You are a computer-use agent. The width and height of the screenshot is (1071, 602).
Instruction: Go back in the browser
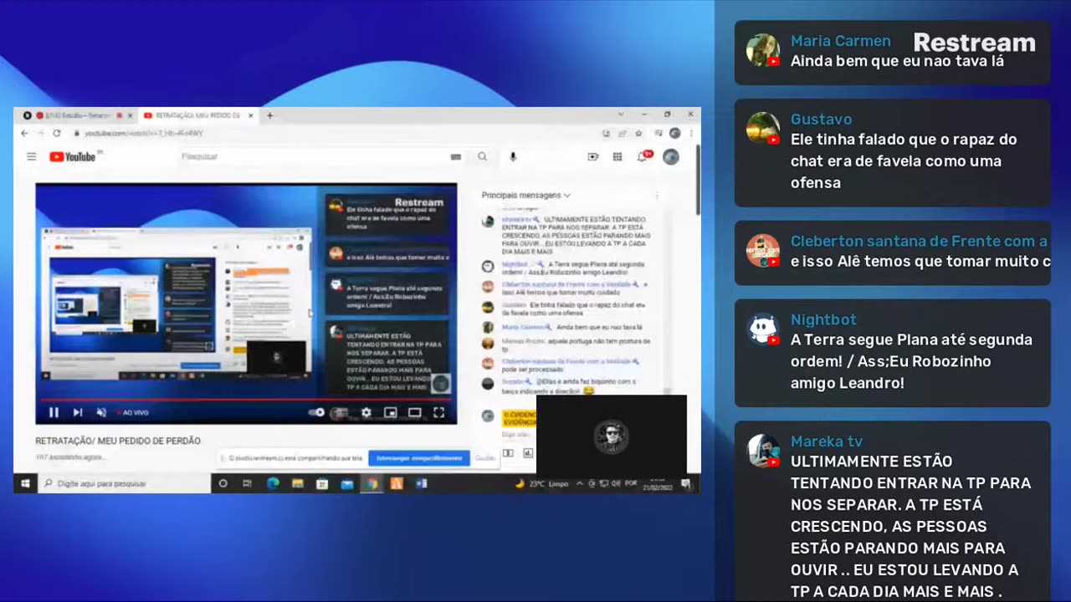pyautogui.click(x=24, y=133)
